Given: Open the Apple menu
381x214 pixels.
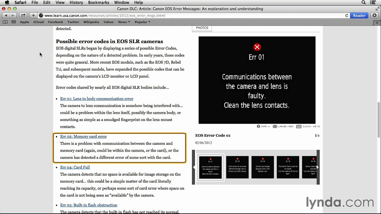Looking at the screenshot, I should coord(7,2).
